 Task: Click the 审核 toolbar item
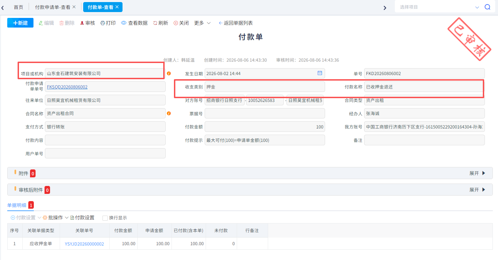click(87, 23)
